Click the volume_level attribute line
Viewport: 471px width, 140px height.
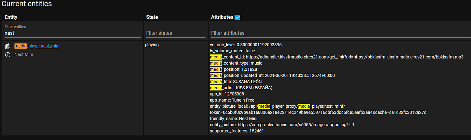click(245, 45)
